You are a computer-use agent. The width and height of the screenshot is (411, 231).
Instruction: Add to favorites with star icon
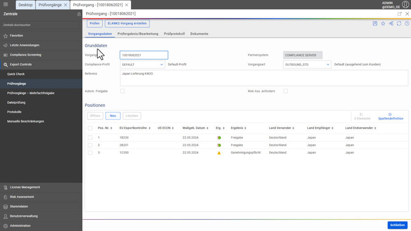pyautogui.click(x=383, y=24)
